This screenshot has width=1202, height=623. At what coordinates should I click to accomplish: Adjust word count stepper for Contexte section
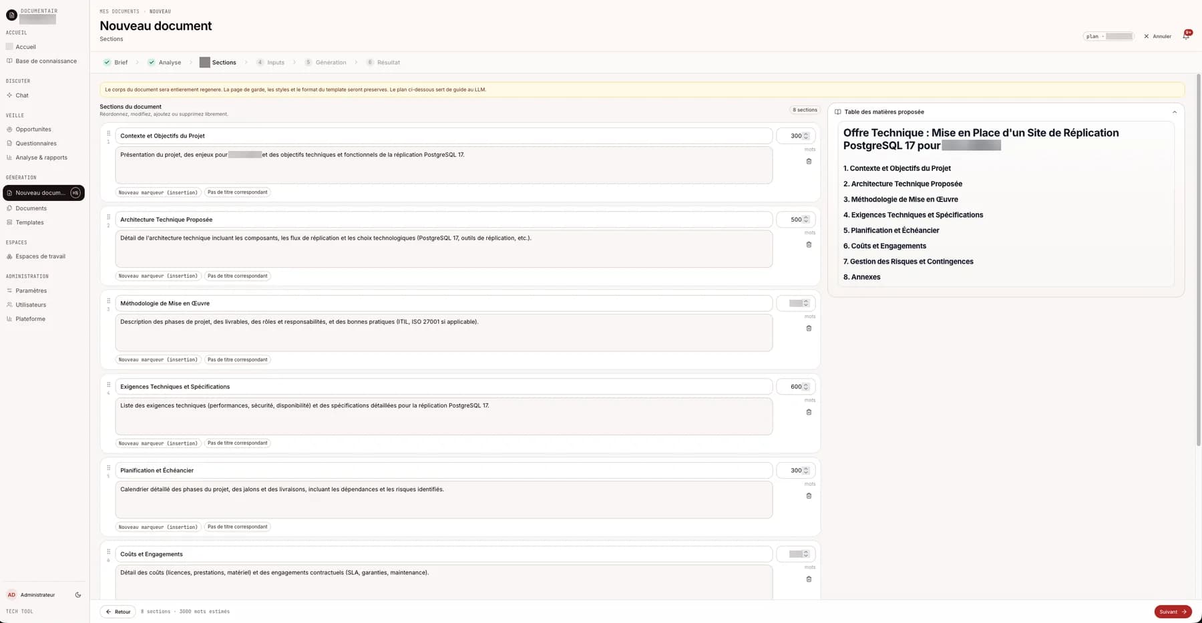coord(806,136)
